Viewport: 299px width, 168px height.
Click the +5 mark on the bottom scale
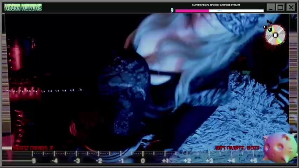[x=253, y=161]
